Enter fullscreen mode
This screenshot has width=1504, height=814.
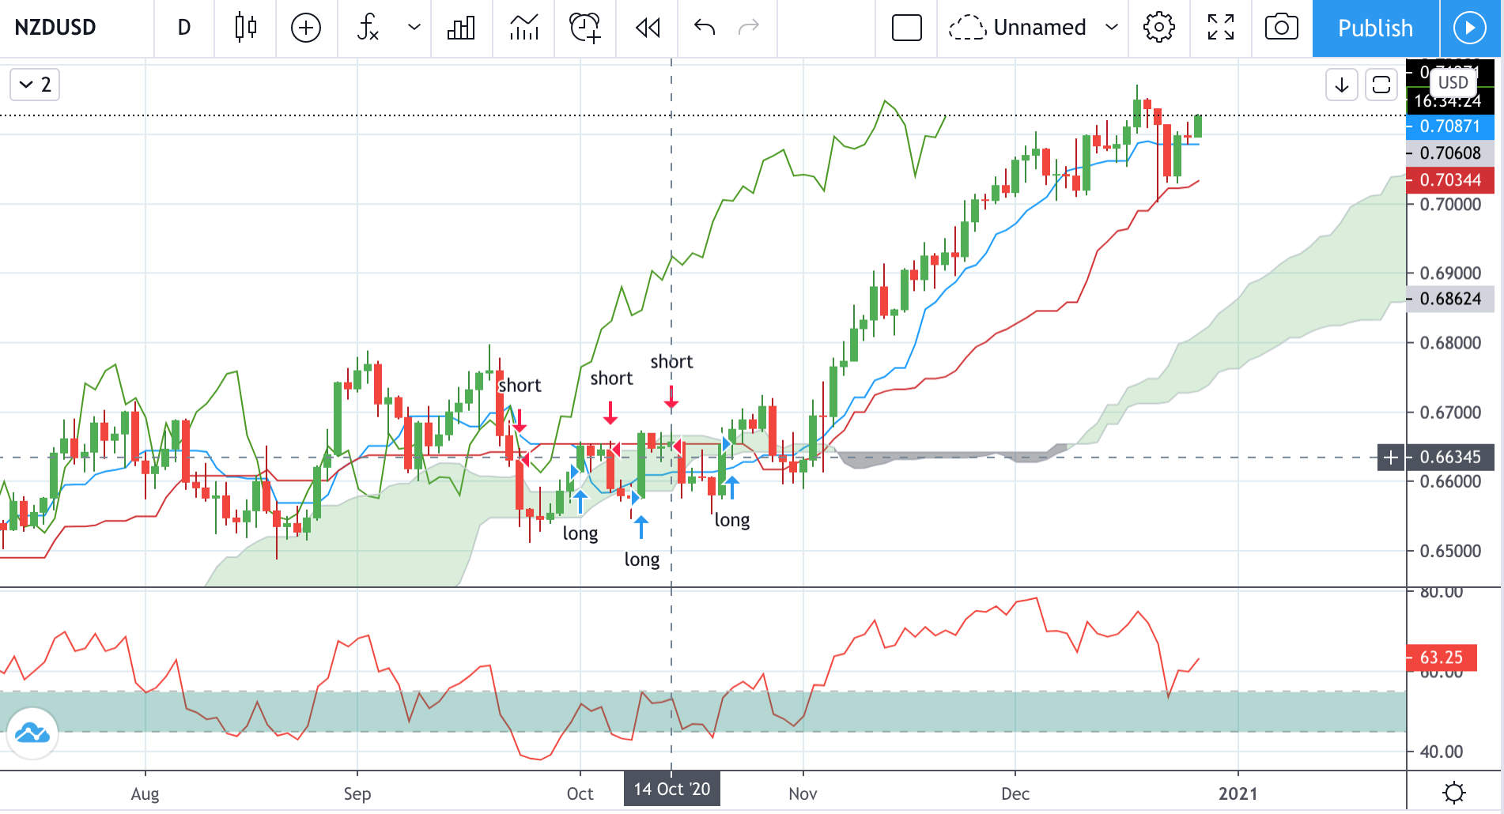(1221, 28)
